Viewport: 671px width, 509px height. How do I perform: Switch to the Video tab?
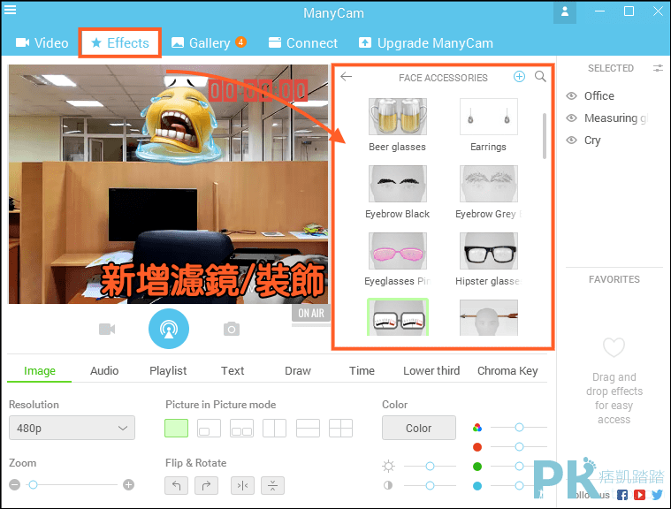point(42,42)
